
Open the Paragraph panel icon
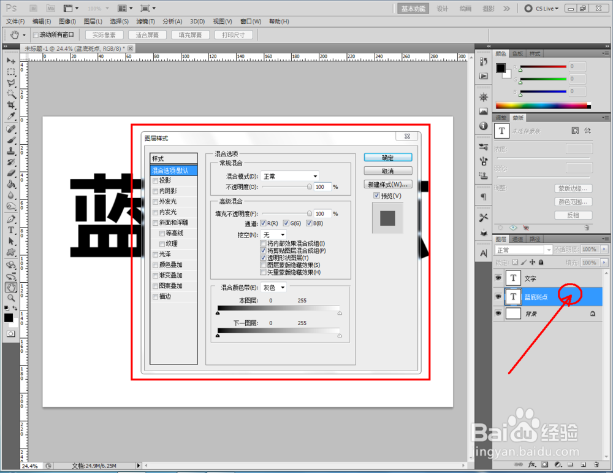pos(484,196)
